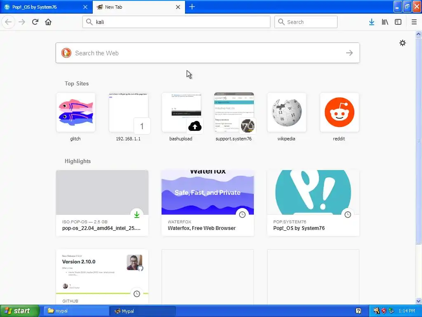This screenshot has width=422, height=317.
Task: Open Waterfox, Free Web Browser highlight
Action: point(208,203)
